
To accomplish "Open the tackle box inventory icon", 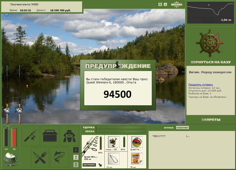I will (x=50, y=136).
